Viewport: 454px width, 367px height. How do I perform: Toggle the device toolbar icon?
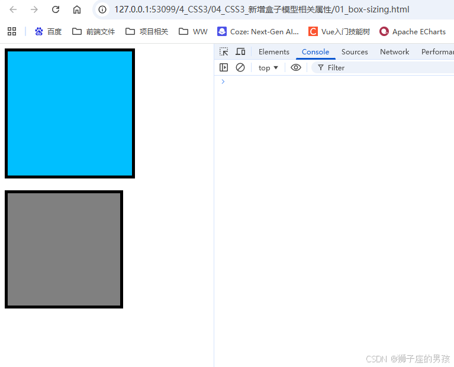[x=240, y=52]
